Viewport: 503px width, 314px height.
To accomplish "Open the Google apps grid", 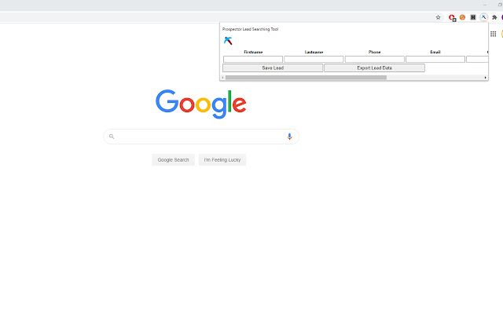I will click(494, 34).
